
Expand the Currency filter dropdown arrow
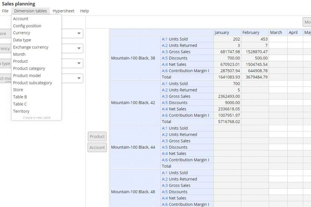tap(79, 48)
